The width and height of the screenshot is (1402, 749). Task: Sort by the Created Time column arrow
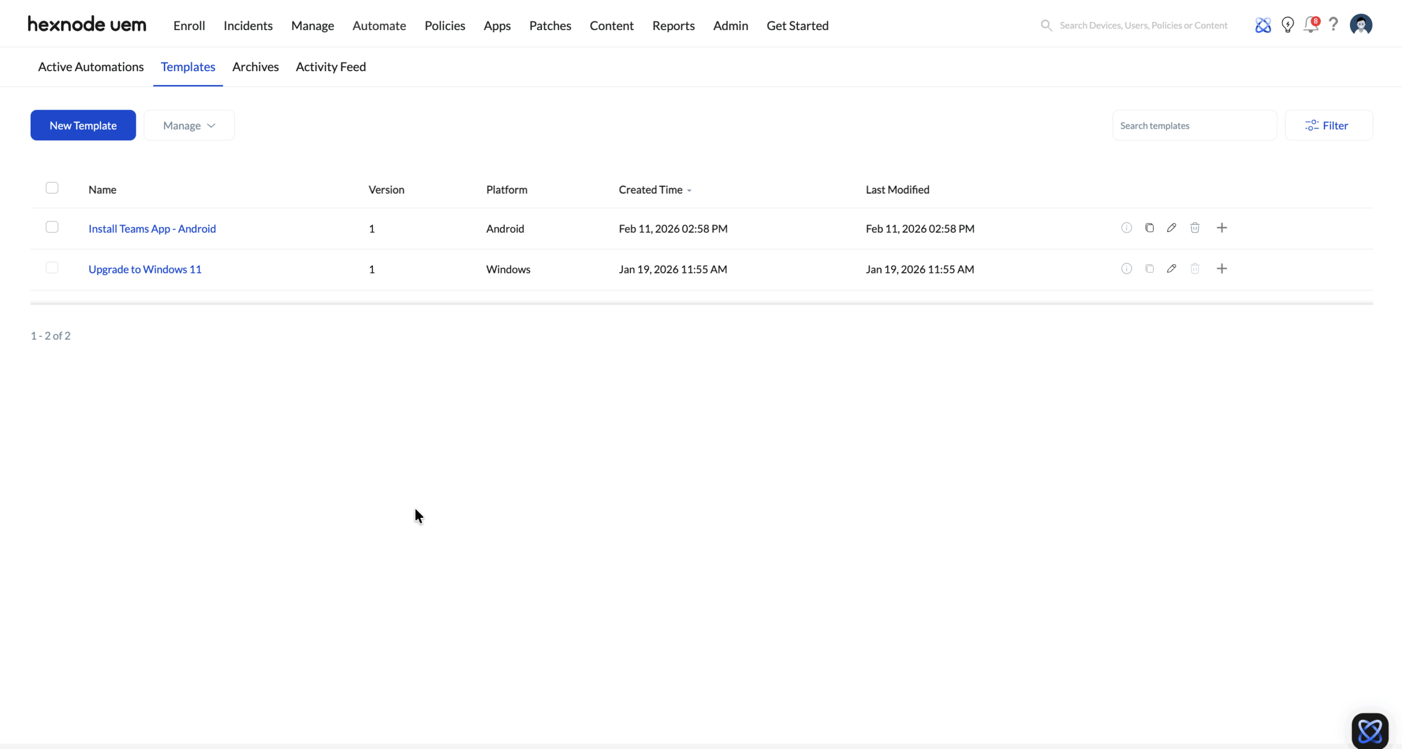pos(689,190)
